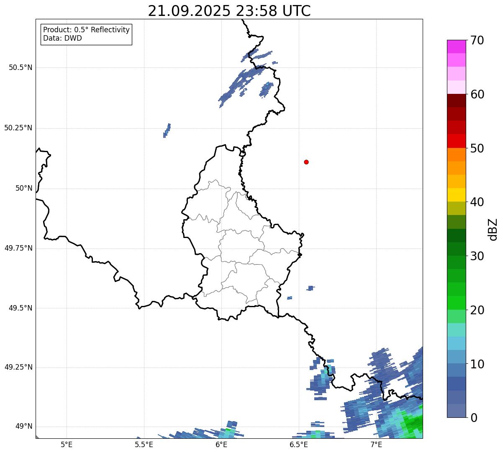Image resolution: width=503 pixels, height=453 pixels.
Task: Click the 5°E longitude label
Action: pyautogui.click(x=67, y=444)
